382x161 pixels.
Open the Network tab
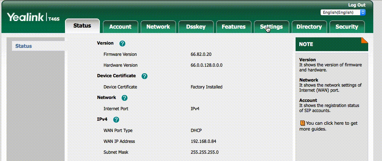coord(158,27)
